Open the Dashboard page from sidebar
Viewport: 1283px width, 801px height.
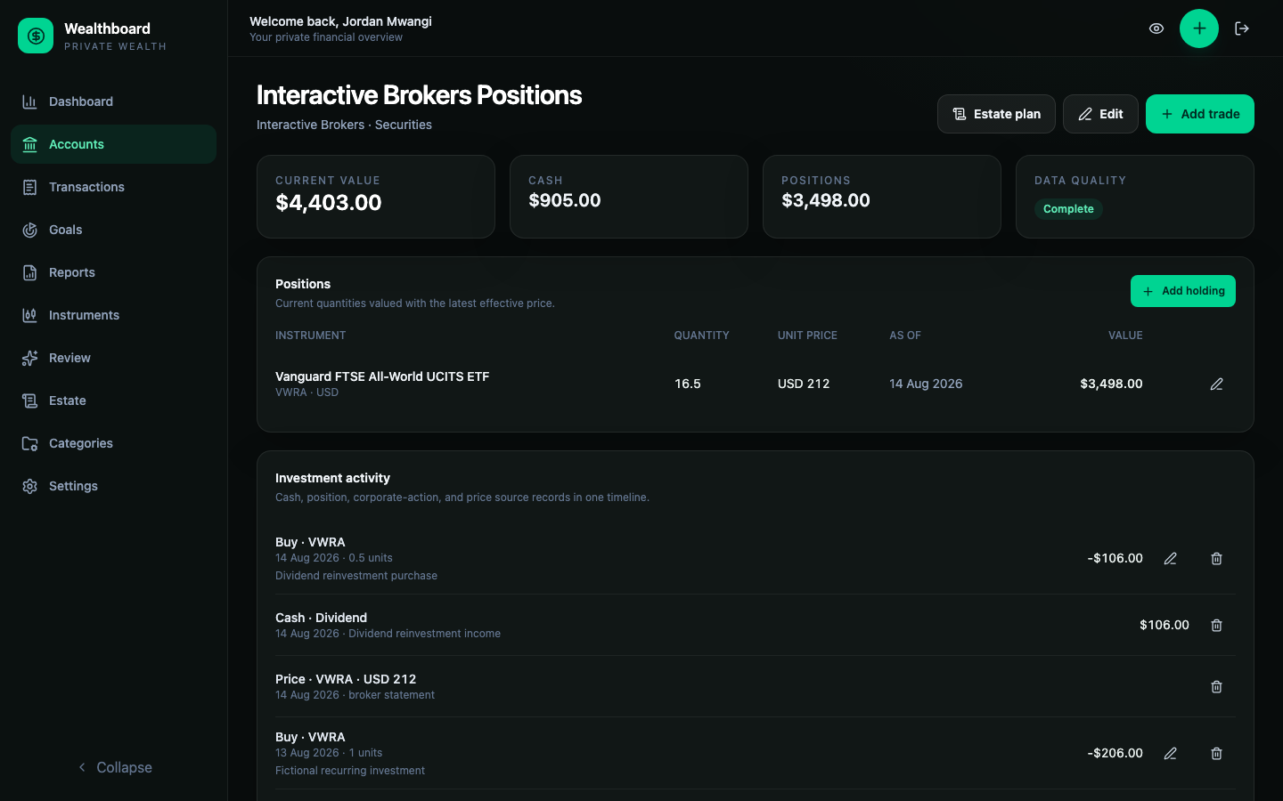(x=113, y=101)
